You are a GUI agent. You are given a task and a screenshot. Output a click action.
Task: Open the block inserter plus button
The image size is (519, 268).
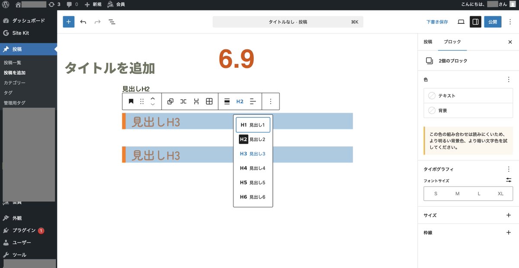pos(69,22)
